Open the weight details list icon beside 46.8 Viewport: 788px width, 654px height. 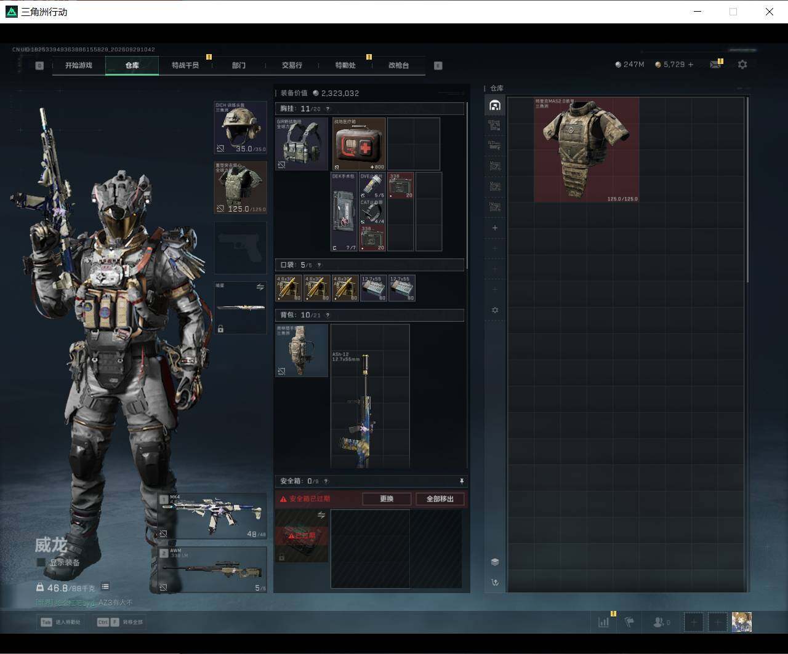105,587
